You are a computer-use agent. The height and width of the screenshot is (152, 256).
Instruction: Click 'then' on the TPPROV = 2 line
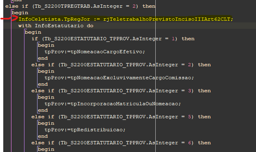point(204,65)
